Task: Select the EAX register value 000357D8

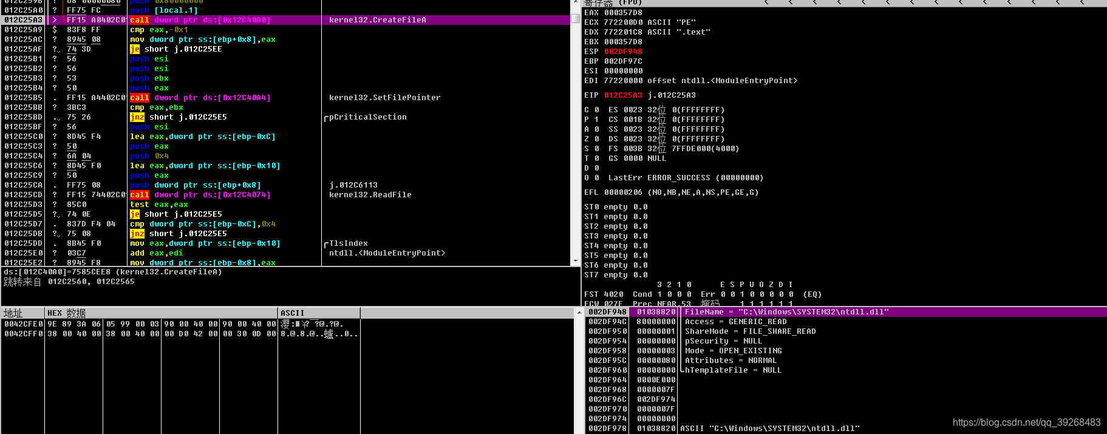Action: click(623, 13)
